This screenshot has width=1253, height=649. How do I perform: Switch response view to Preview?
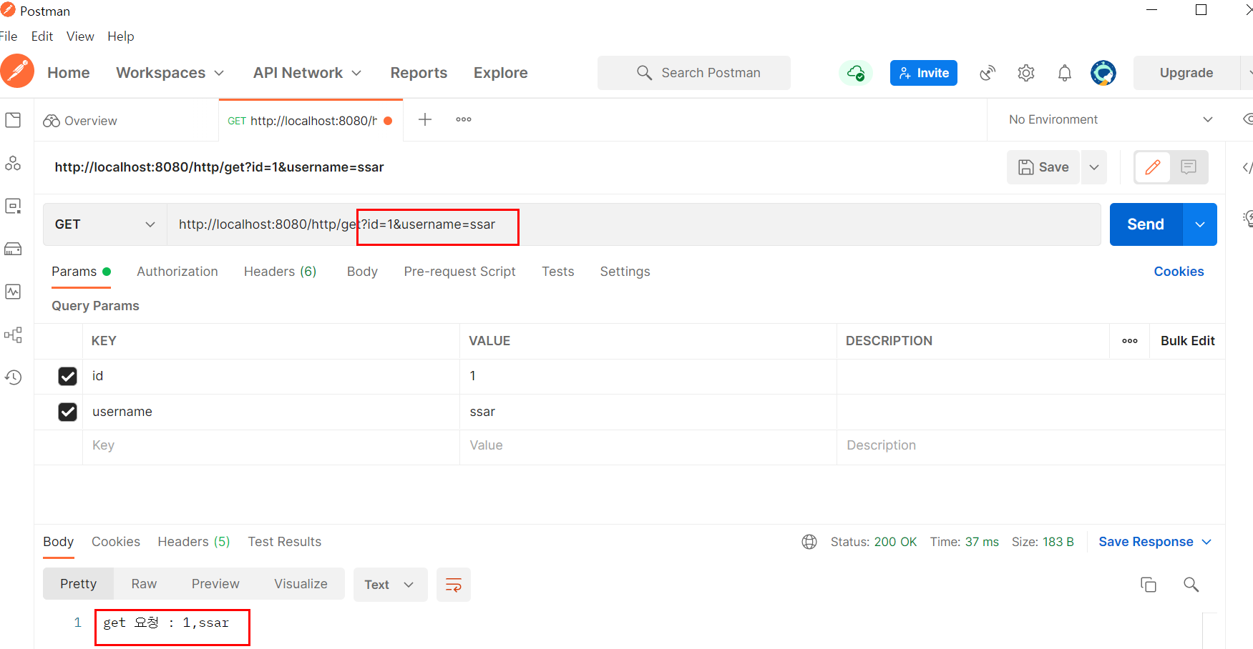coord(215,584)
